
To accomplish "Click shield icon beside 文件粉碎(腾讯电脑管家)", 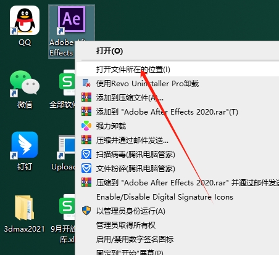I will coord(86,168).
